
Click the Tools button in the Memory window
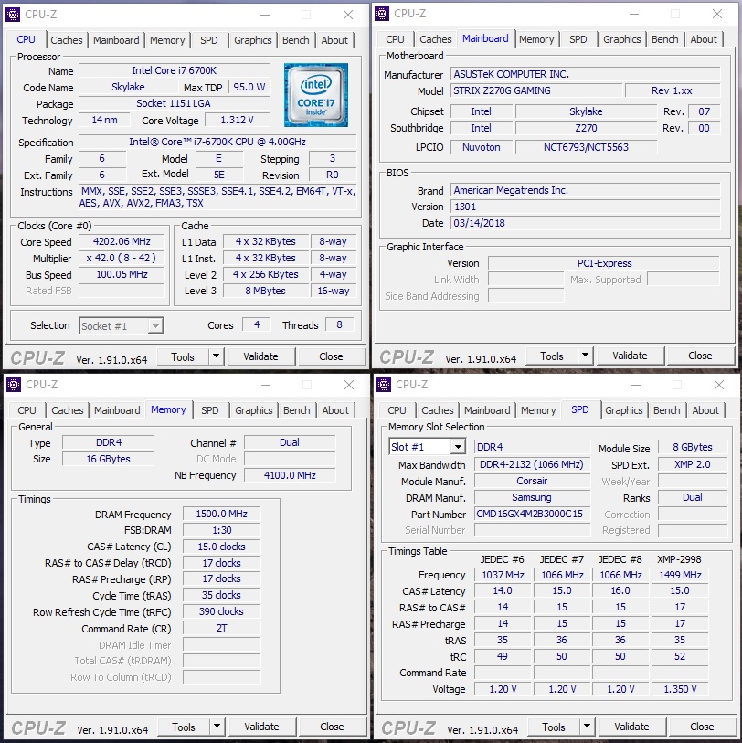[x=184, y=727]
